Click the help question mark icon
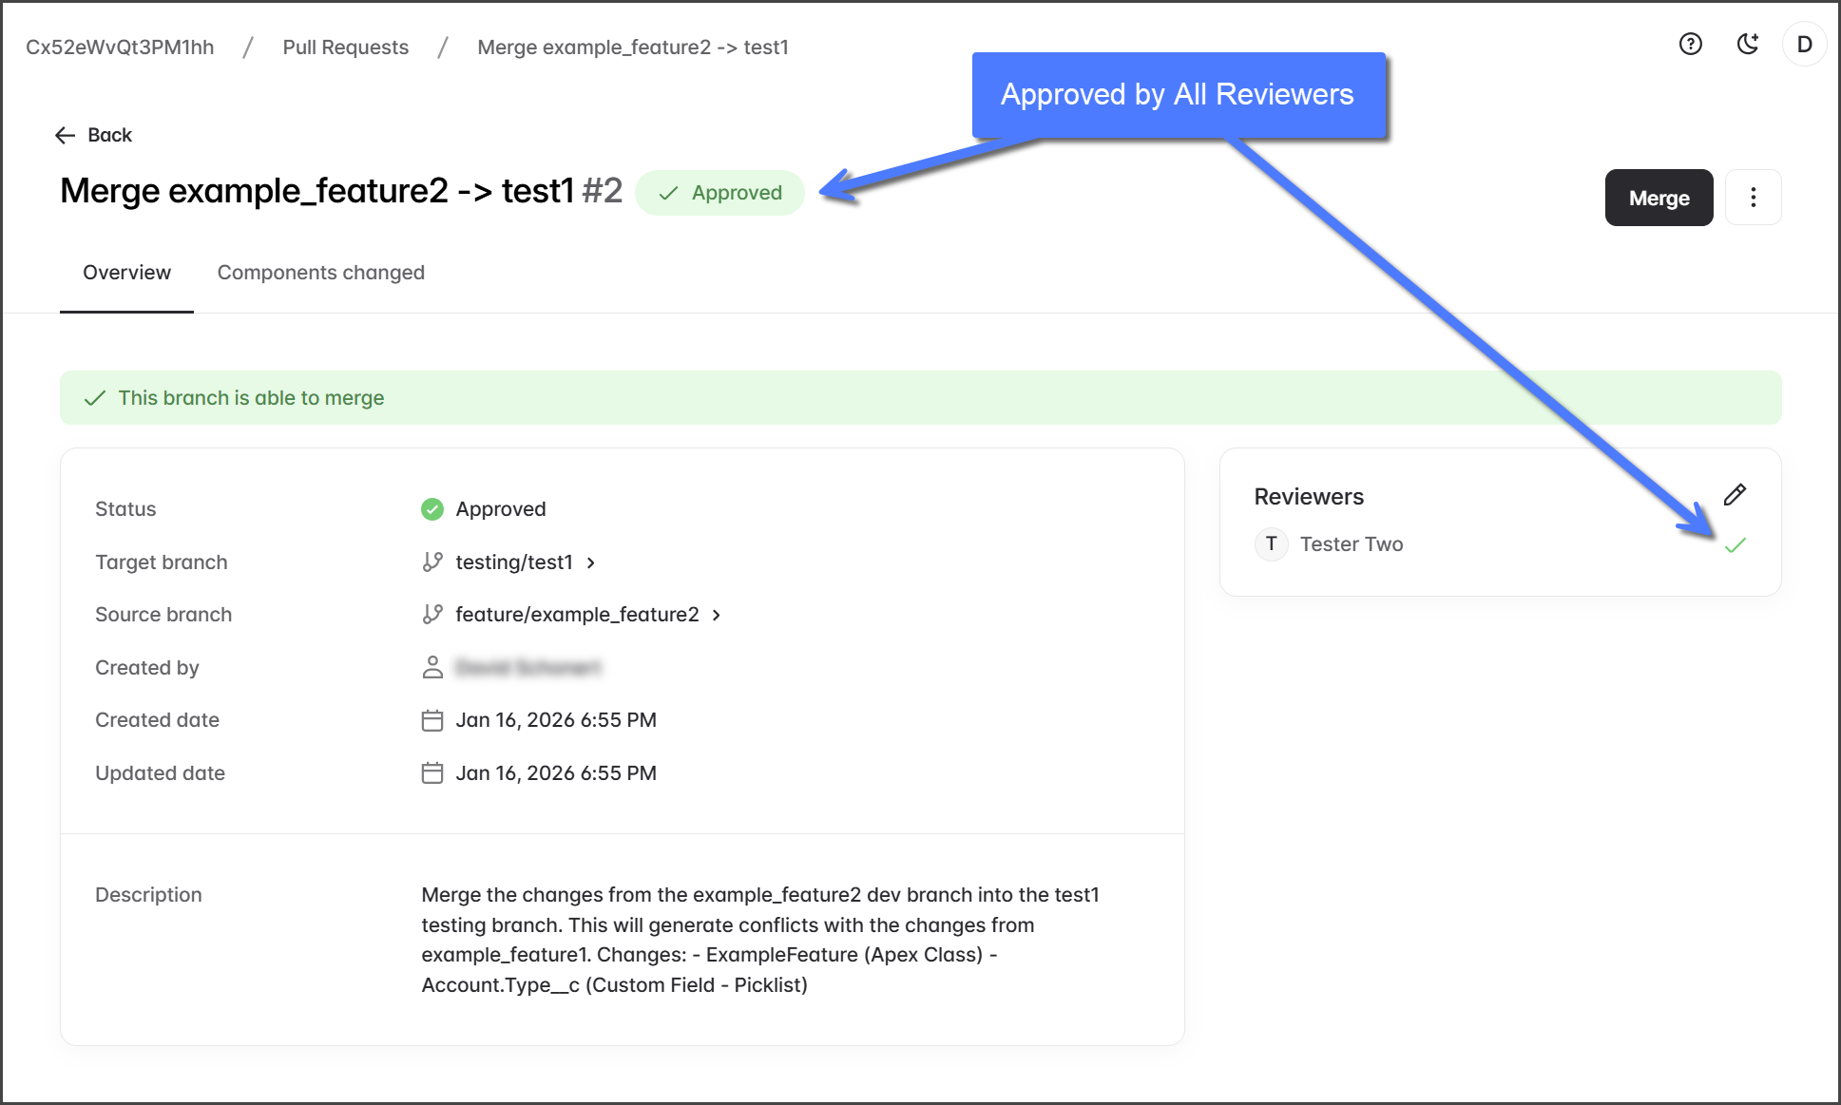Viewport: 1841px width, 1105px height. (1690, 44)
